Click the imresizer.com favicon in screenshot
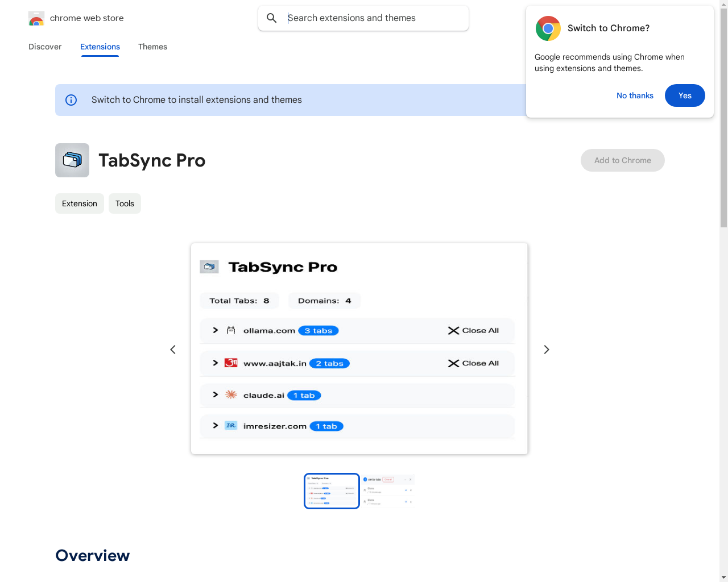 pos(231,426)
